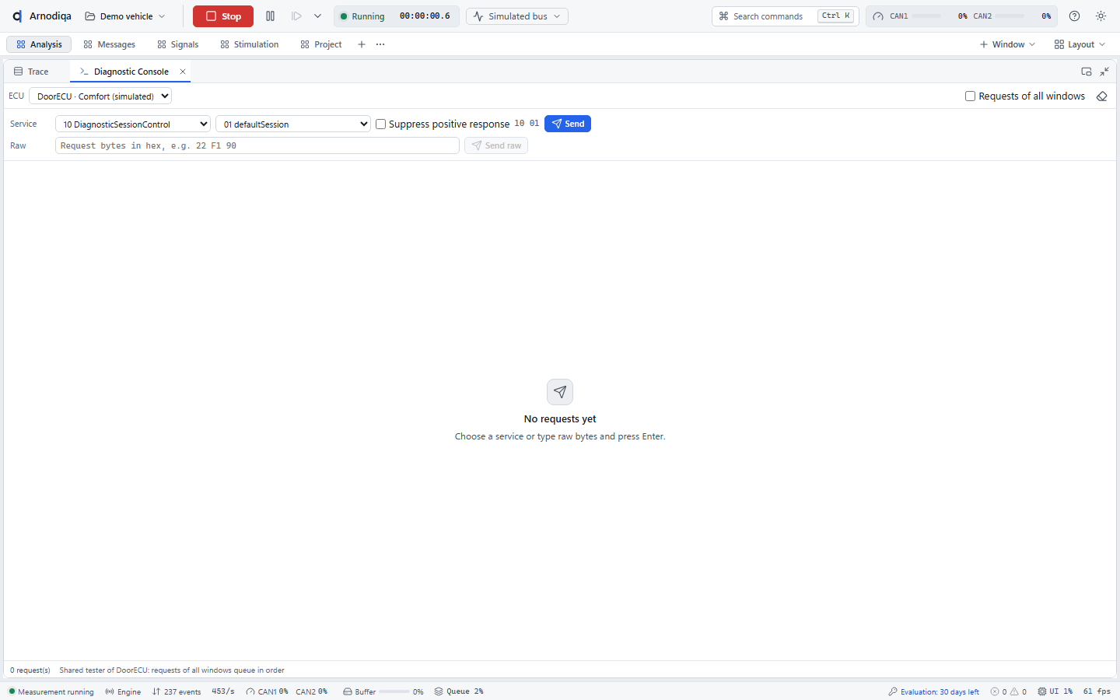Collapse the panel with the shrink arrows icon

(x=1104, y=72)
